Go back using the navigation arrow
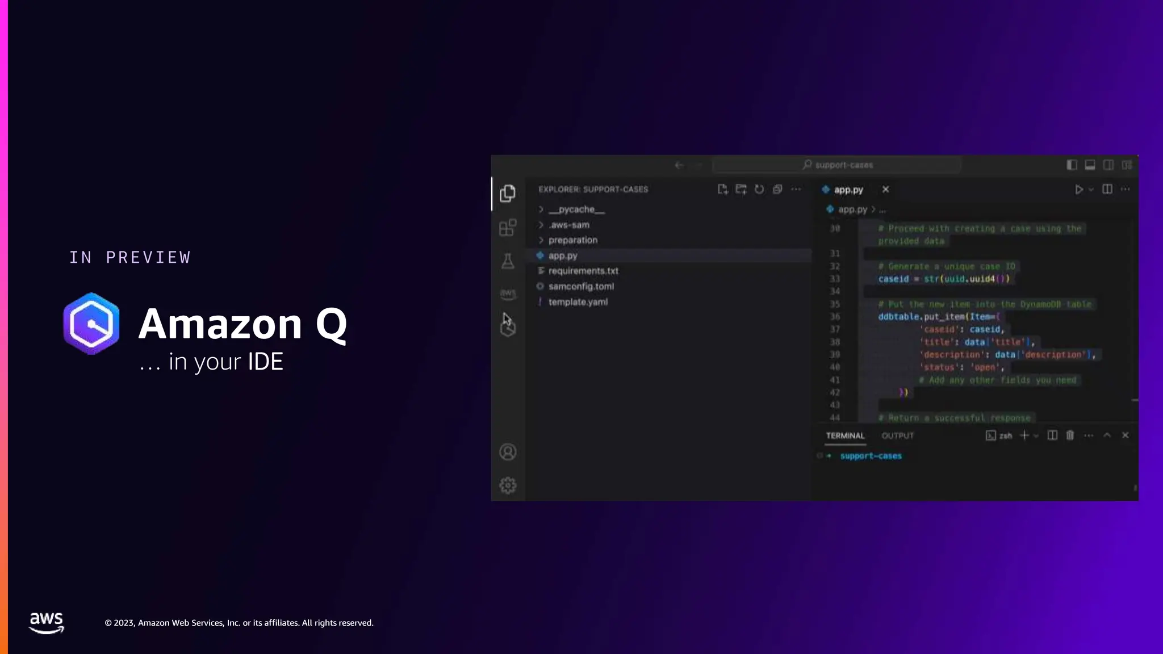 pyautogui.click(x=679, y=165)
